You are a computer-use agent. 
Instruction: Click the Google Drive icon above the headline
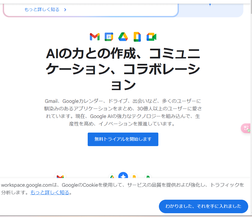[x=123, y=37]
